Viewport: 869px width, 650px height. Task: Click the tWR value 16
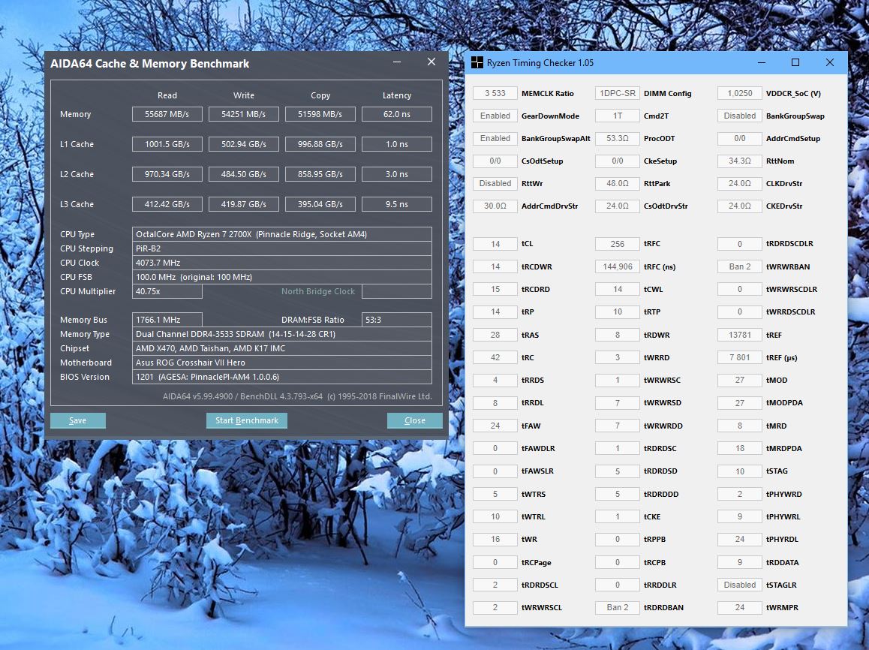pyautogui.click(x=495, y=539)
